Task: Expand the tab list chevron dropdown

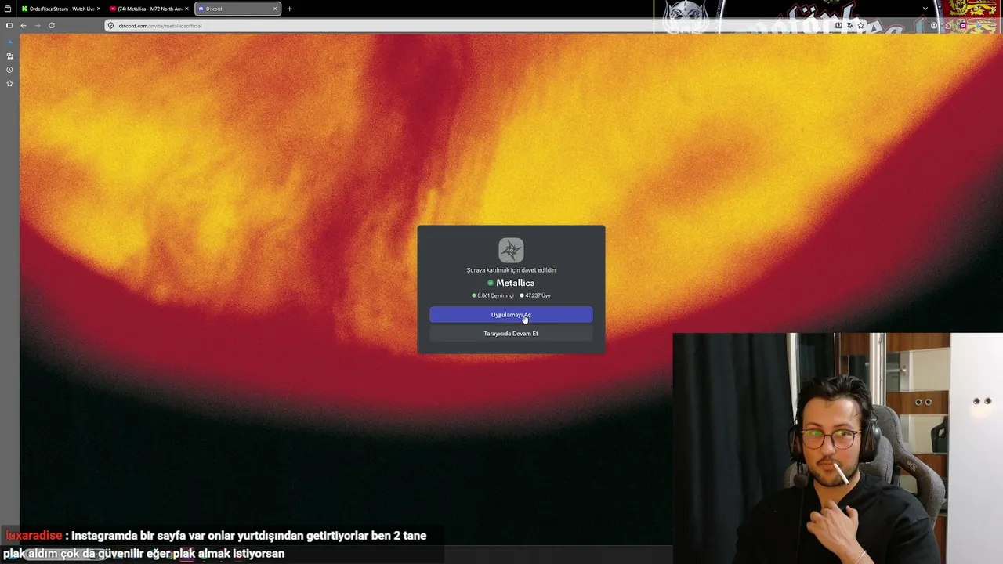Action: point(925,9)
